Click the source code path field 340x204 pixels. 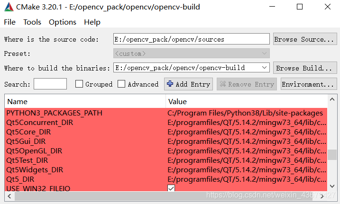(191, 39)
